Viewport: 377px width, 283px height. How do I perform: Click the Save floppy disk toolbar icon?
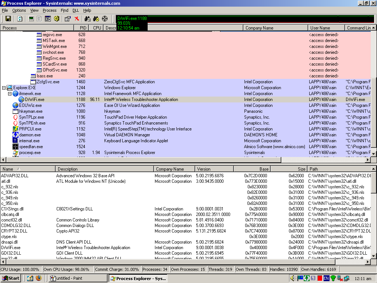coord(8,19)
